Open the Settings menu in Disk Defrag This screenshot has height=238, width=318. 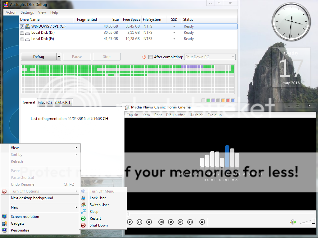click(27, 12)
